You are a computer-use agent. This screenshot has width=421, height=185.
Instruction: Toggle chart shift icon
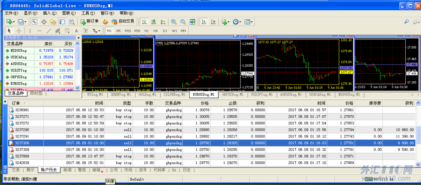pos(213,22)
